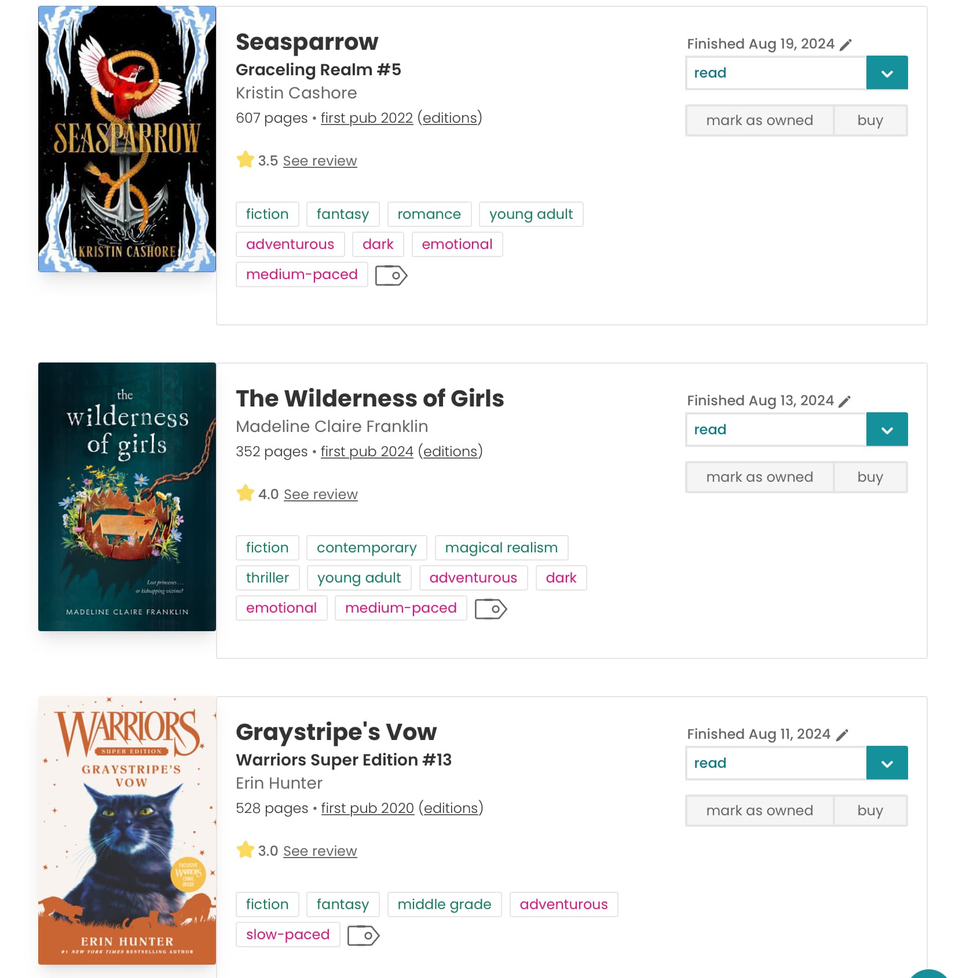Mark The Wilderness of Girls as owned
The image size is (966, 978).
(x=759, y=477)
